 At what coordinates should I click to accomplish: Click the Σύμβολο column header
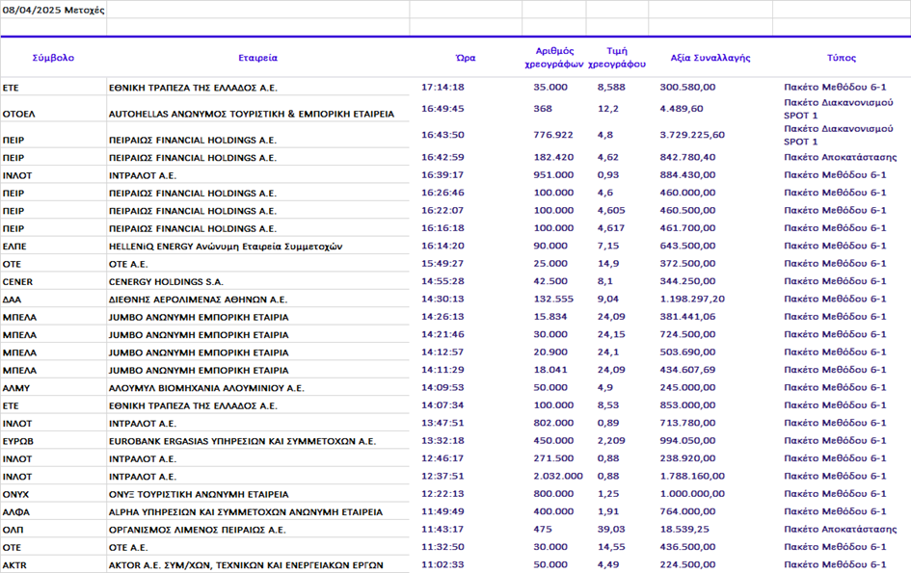tap(53, 58)
